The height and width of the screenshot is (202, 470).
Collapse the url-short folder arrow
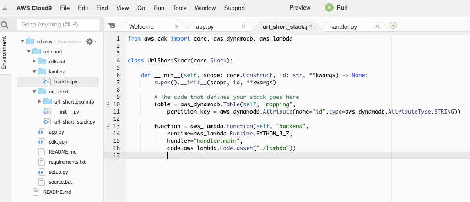click(28, 52)
